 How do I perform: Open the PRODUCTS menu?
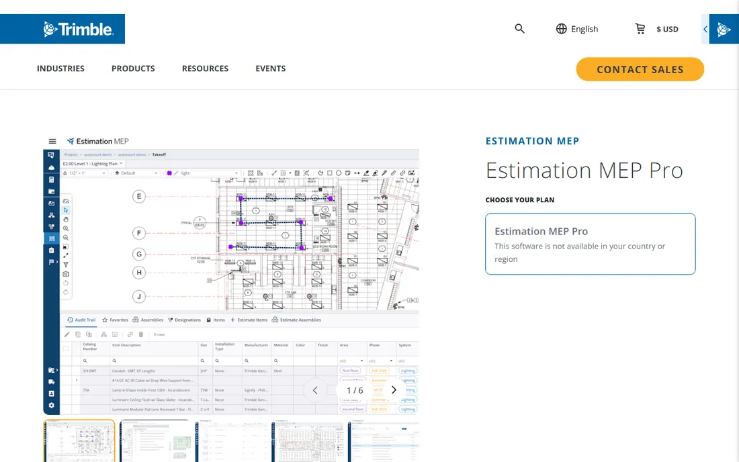click(133, 68)
